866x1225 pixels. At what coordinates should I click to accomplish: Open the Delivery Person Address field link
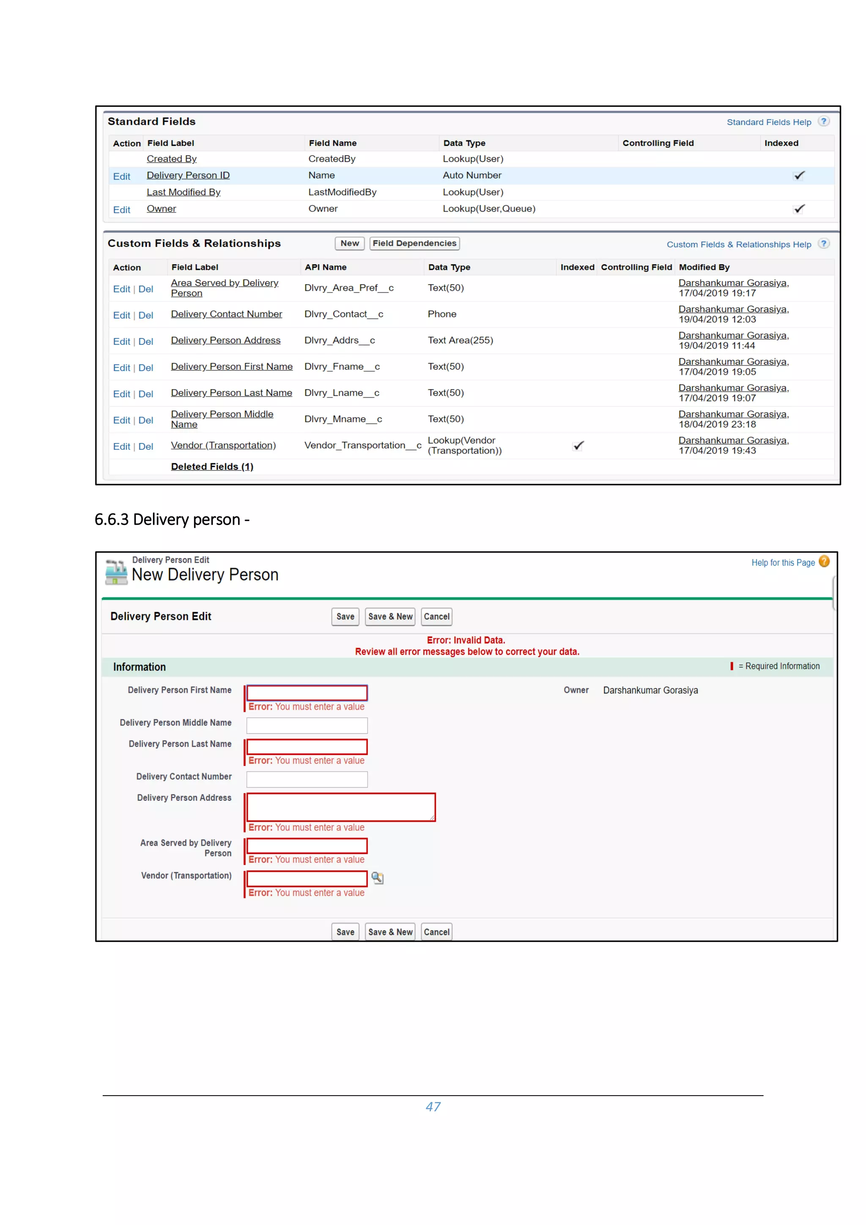(225, 340)
